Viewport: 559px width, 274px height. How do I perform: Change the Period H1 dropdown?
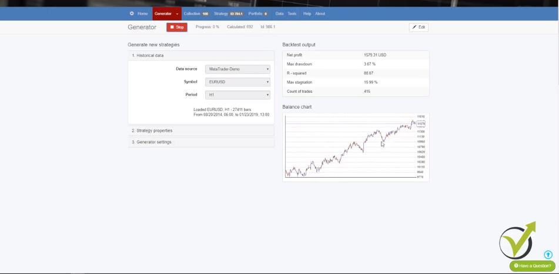[237, 94]
